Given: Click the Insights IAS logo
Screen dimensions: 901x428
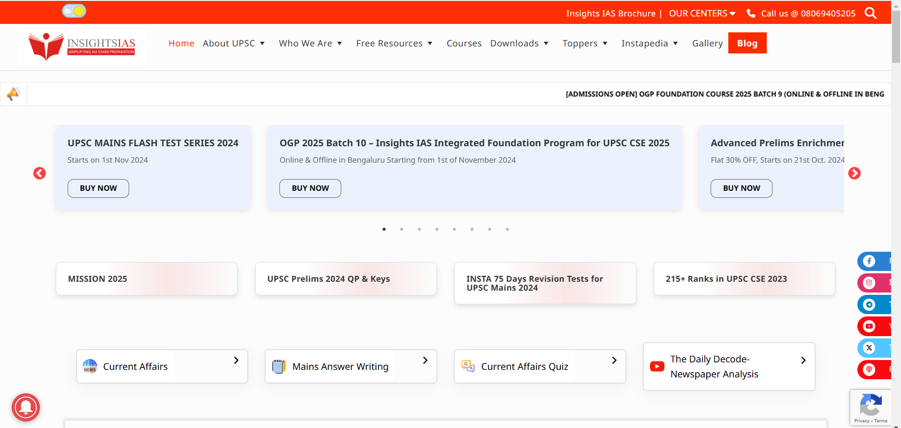Looking at the screenshot, I should click(82, 46).
